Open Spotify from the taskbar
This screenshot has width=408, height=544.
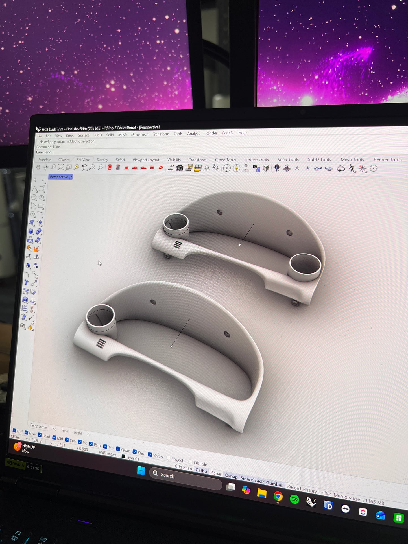294,499
